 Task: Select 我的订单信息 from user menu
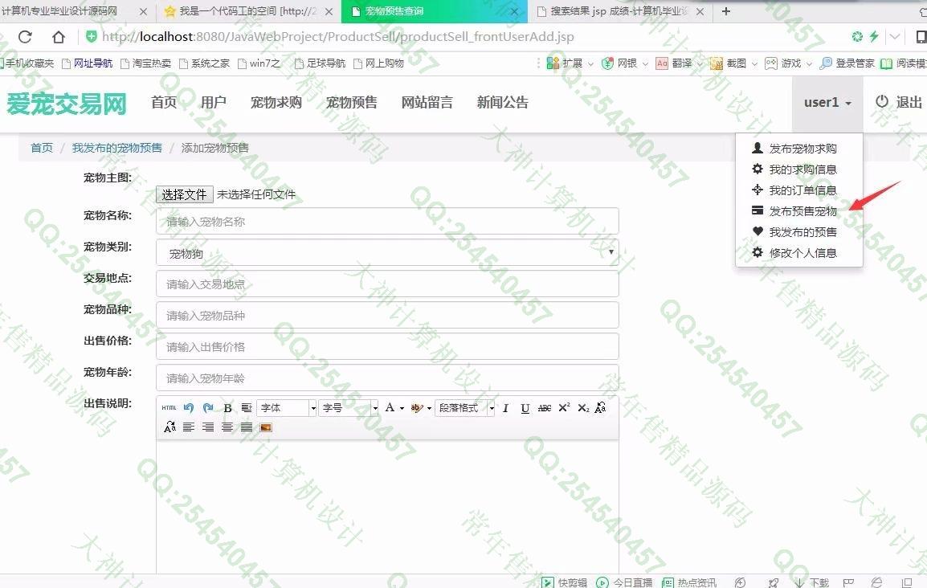click(798, 190)
